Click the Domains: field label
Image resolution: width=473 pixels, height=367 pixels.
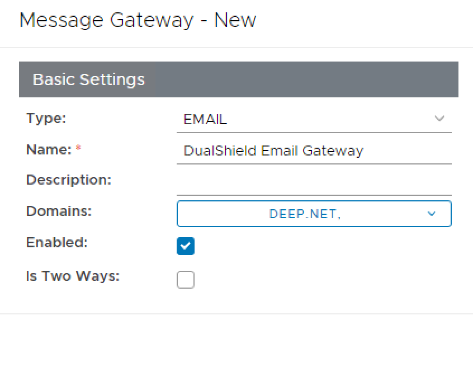pos(59,211)
